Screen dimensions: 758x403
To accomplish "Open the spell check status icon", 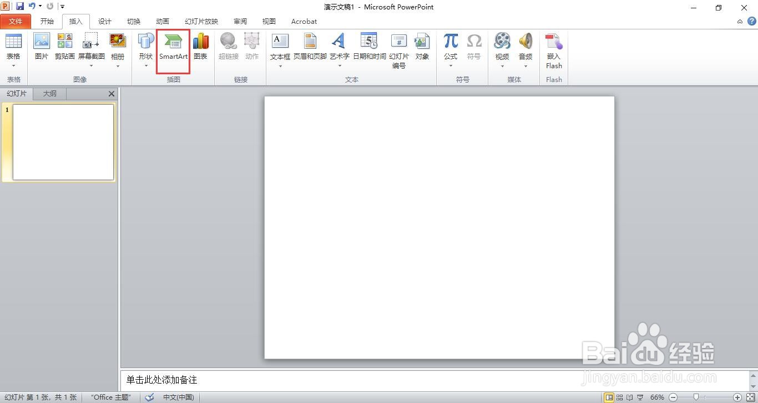I will (150, 397).
